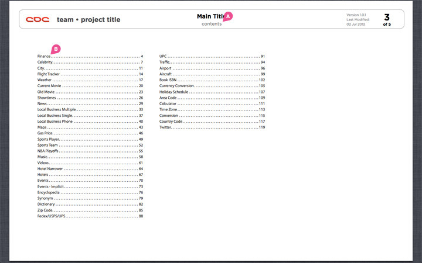
Task: Click the Main Title heading
Action: (x=211, y=16)
